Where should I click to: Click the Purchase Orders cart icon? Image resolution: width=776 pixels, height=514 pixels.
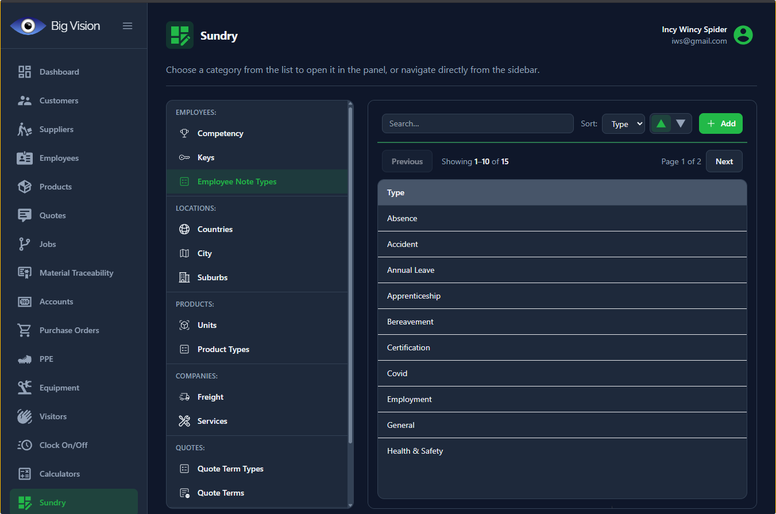tap(25, 330)
